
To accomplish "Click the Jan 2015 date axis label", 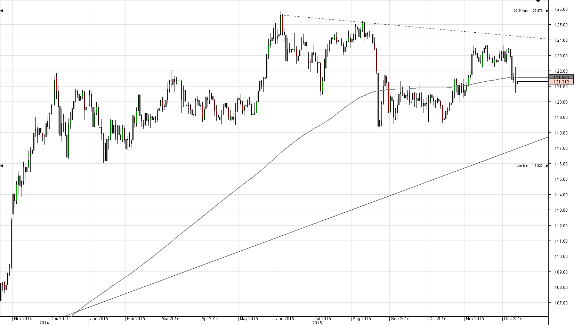I will coord(99,319).
